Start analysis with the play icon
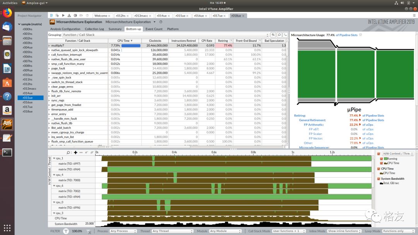Screen dimensions: 418x235 (x=63, y=15)
